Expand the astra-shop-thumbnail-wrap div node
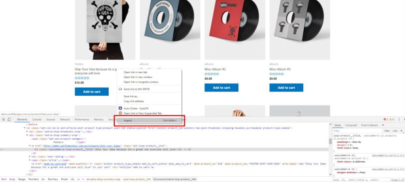The image size is (405, 182). pos(27,132)
